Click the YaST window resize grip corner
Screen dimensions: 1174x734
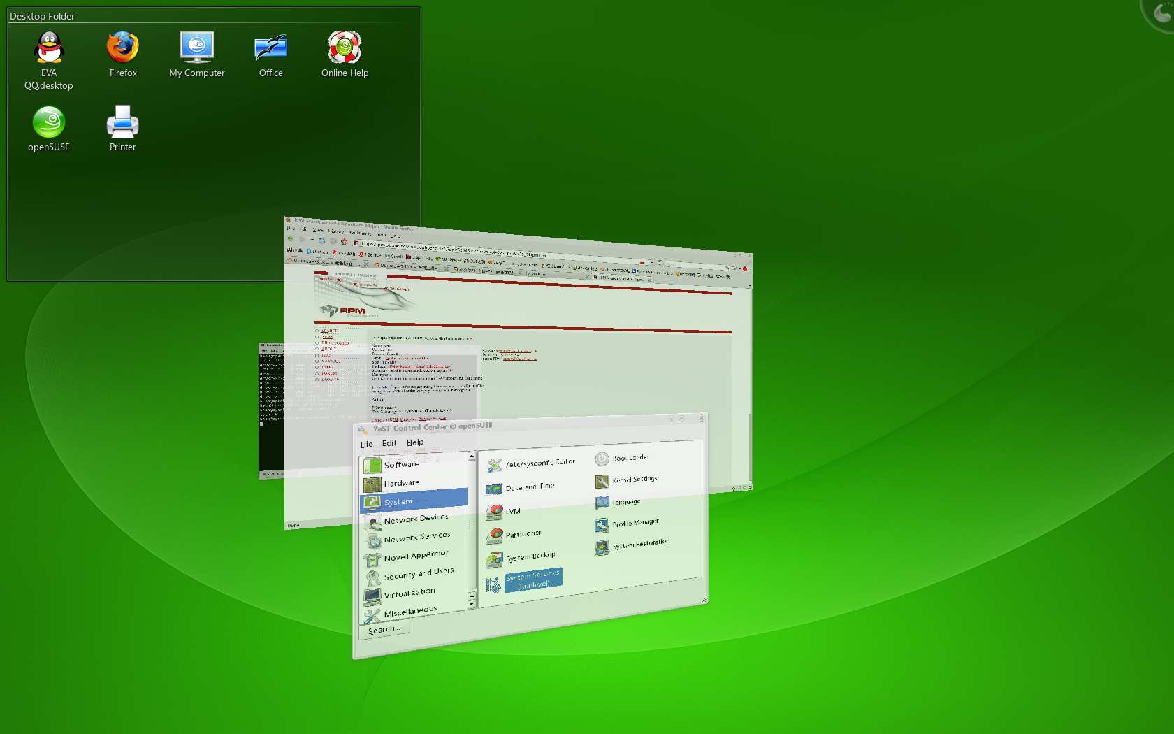click(x=704, y=600)
